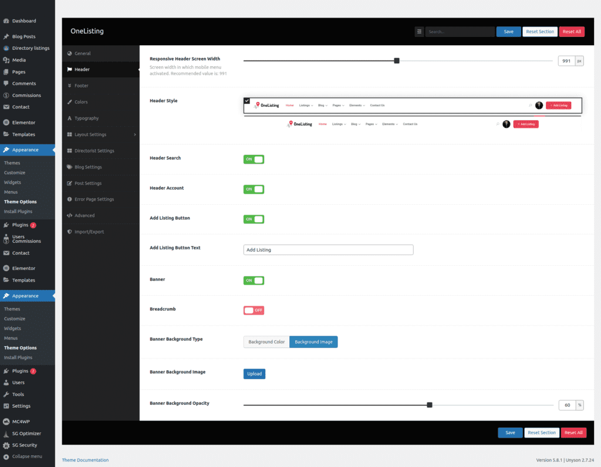Screen dimensions: 601x467
Task: Click the Blog Settings tag icon
Action: pos(70,167)
